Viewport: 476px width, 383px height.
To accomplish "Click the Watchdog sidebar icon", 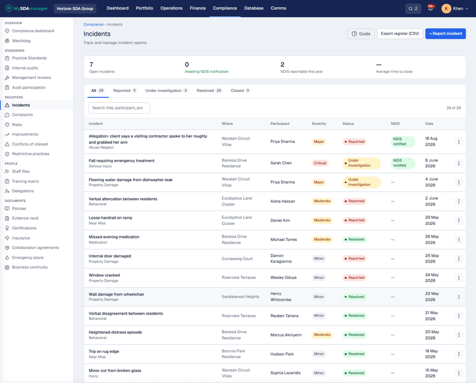I will [7, 41].
